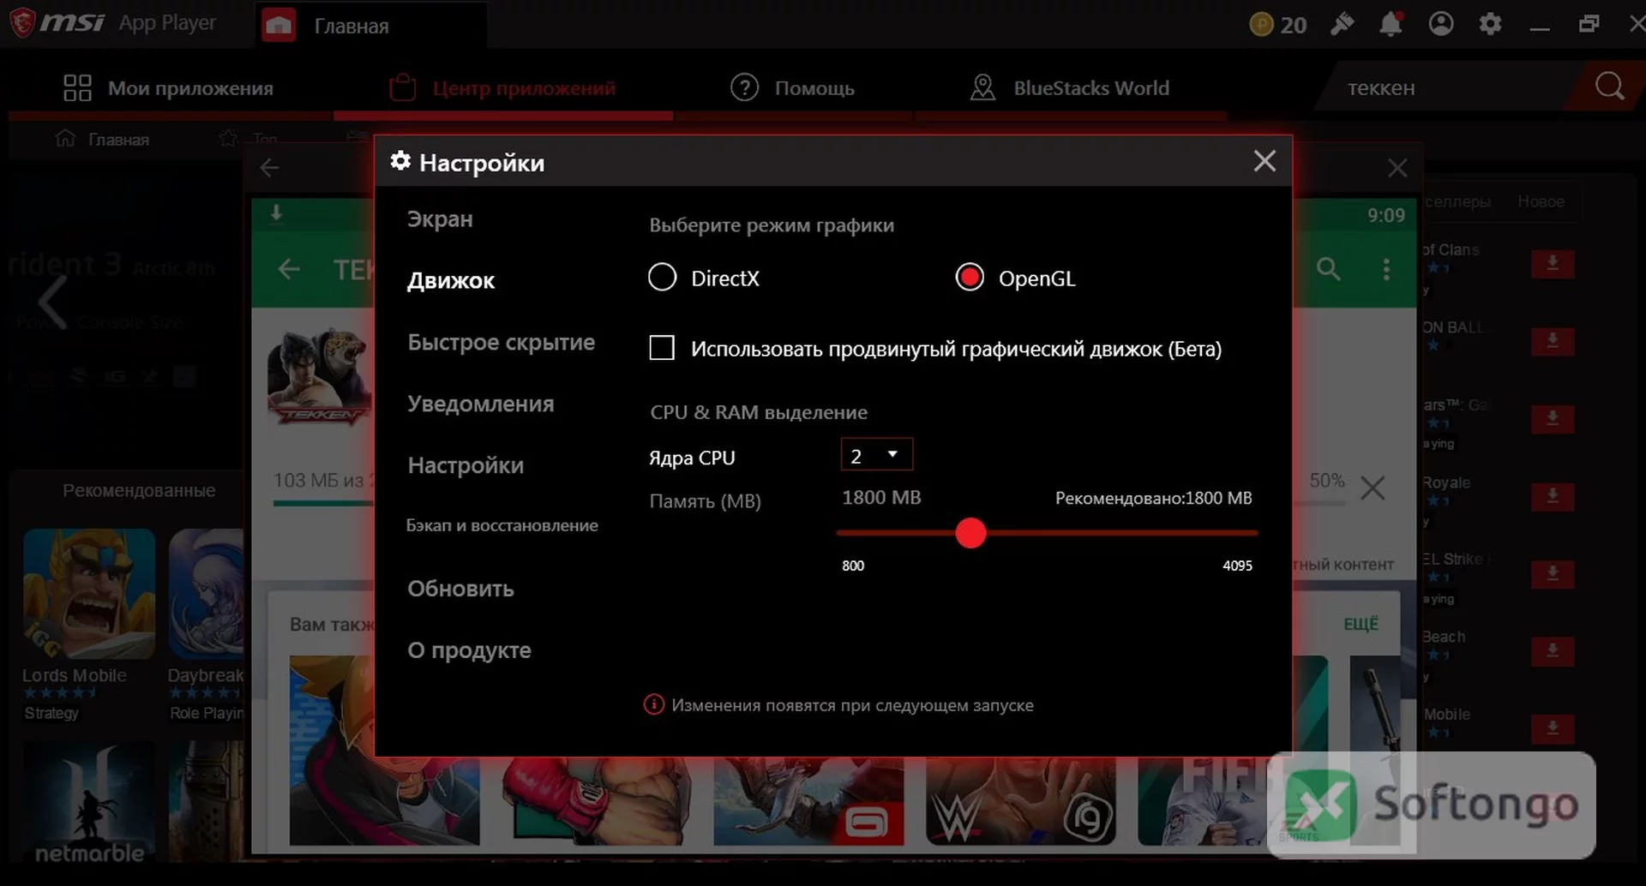Viewport: 1646px width, 886px height.
Task: Select OpenGL graphics mode radio button
Action: point(970,278)
